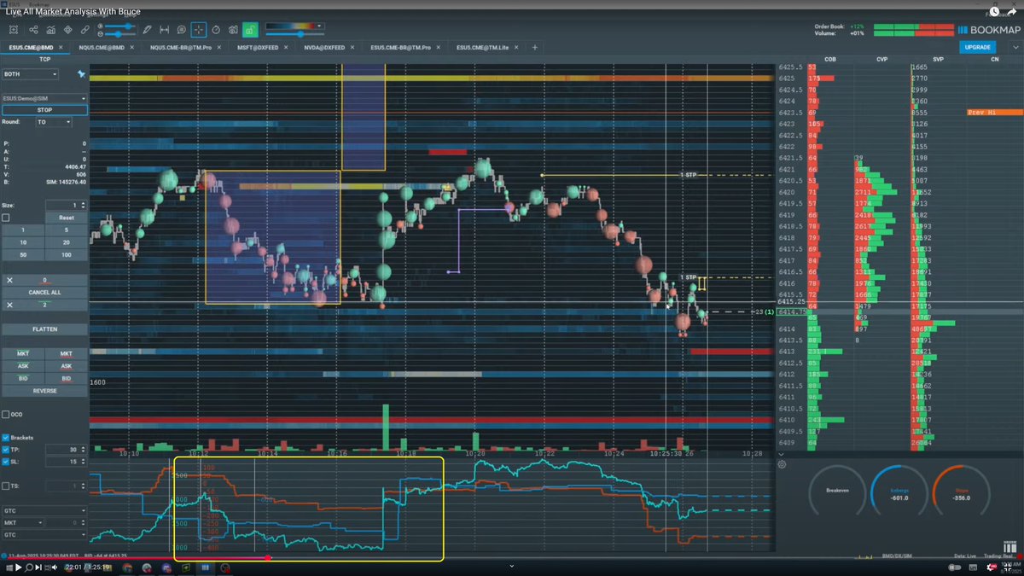This screenshot has height=576, width=1024.
Task: Click the taskbar search magnifier
Action: pos(29,567)
